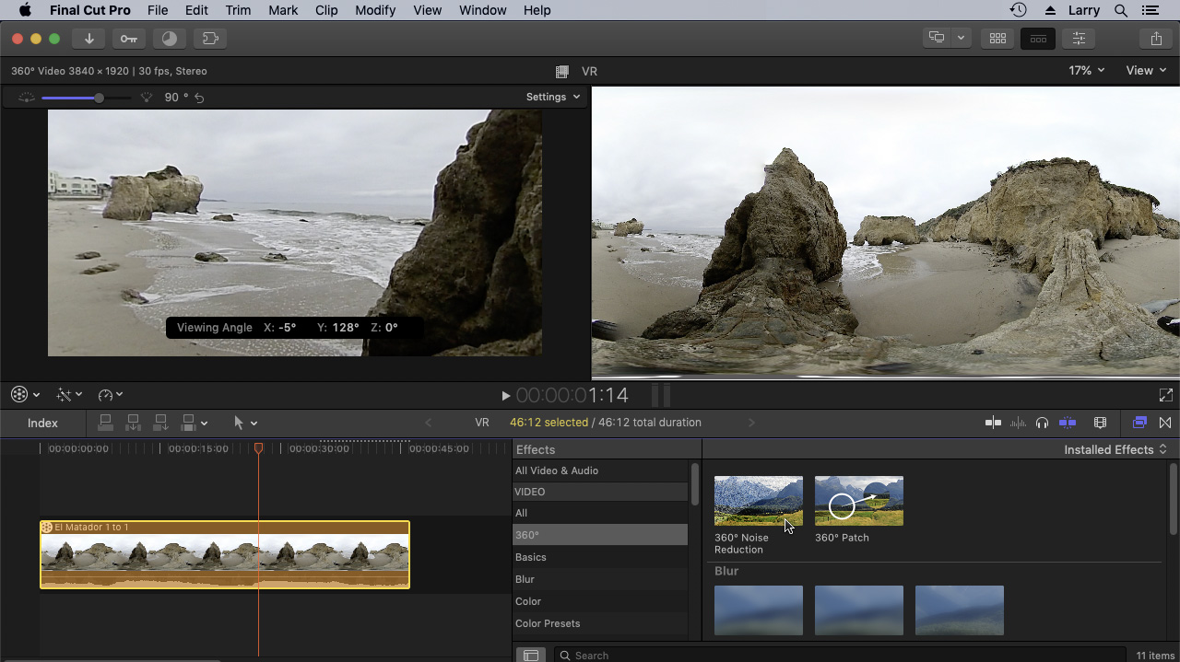Open the retime speedometer menu

coord(110,395)
